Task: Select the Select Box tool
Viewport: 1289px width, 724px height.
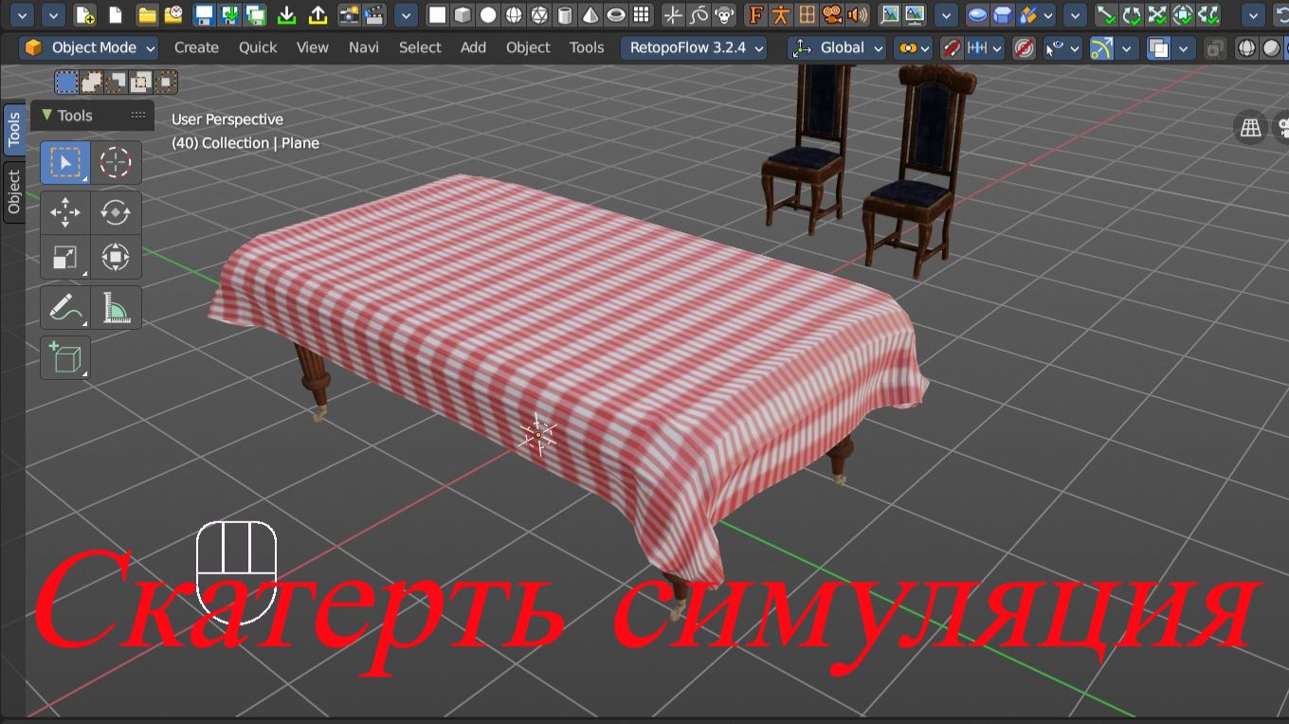Action: (64, 163)
